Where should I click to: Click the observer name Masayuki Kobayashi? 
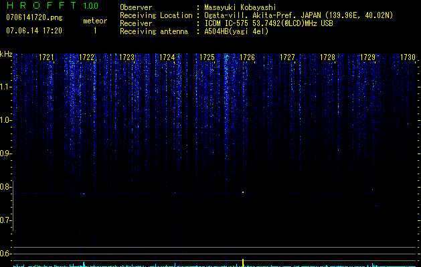coord(240,7)
